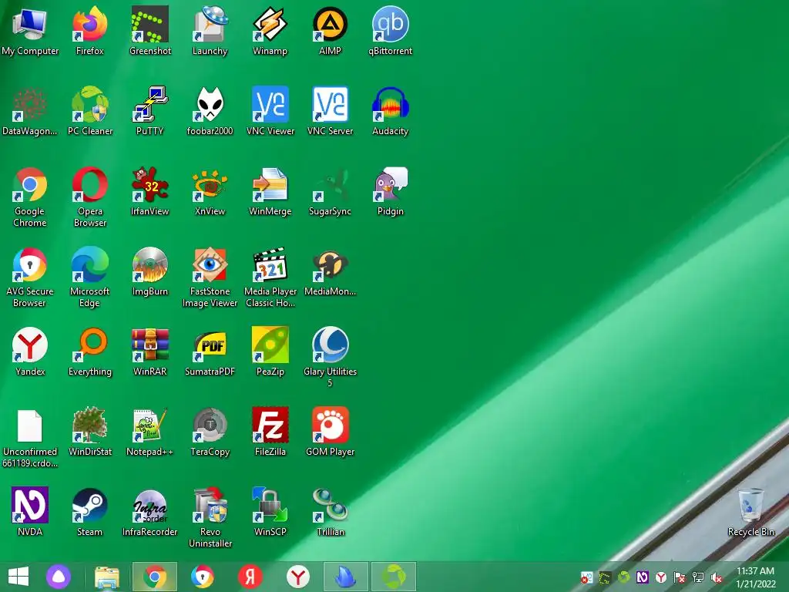Open the ImgBurn desktop shortcut
The height and width of the screenshot is (592, 789).
coord(150,271)
